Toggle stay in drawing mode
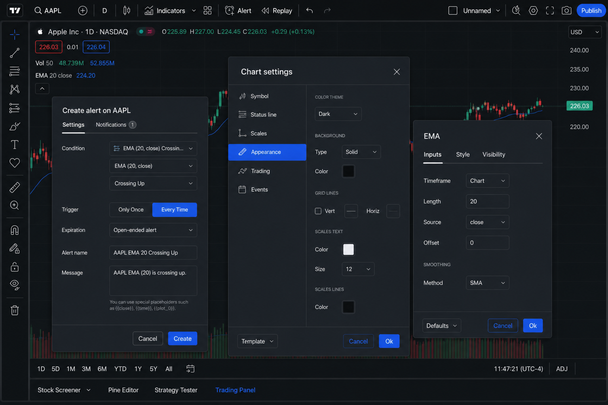Viewport: 608px width, 405px height. tap(15, 248)
